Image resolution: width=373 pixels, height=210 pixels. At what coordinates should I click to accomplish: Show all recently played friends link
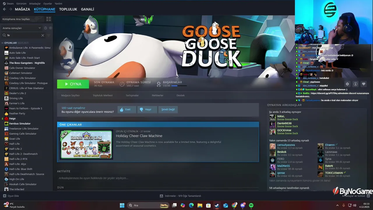point(300,181)
